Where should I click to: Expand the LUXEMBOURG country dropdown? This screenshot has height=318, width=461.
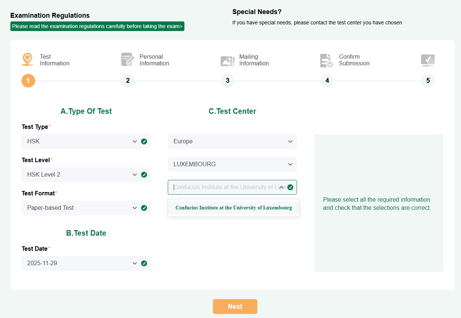coord(232,164)
